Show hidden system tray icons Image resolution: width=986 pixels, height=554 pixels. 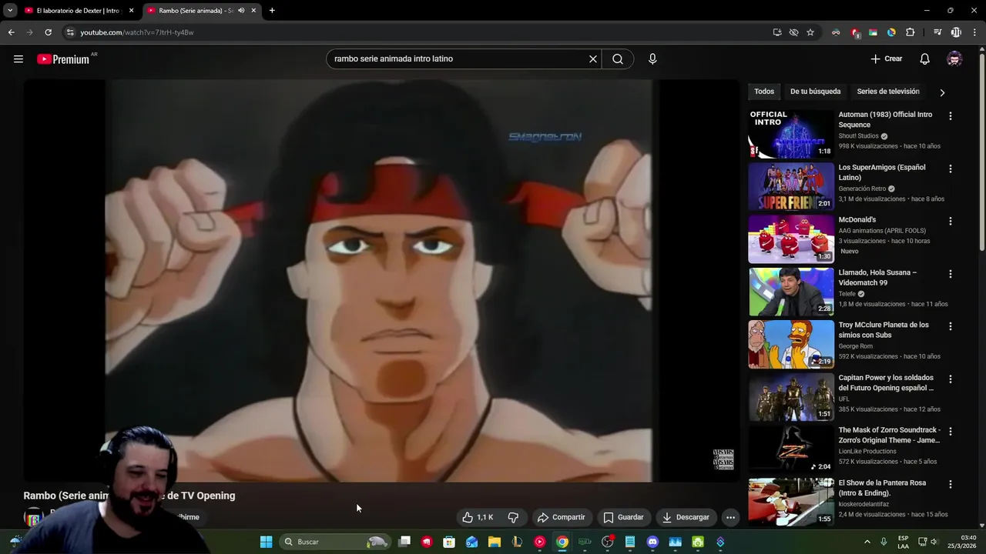[x=867, y=542]
